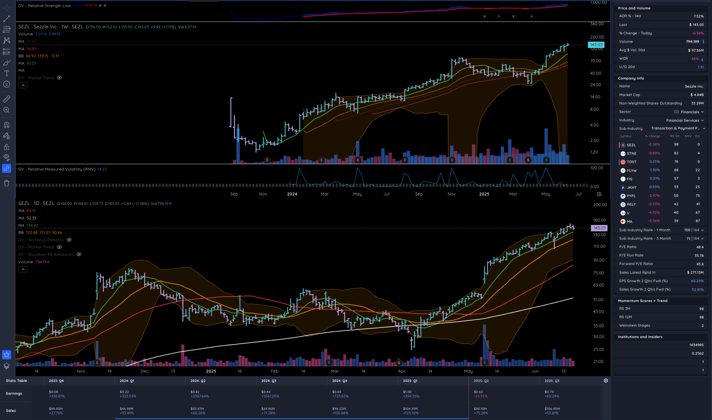
Task: Click the PYPL symbol in peer list
Action: pyautogui.click(x=631, y=196)
